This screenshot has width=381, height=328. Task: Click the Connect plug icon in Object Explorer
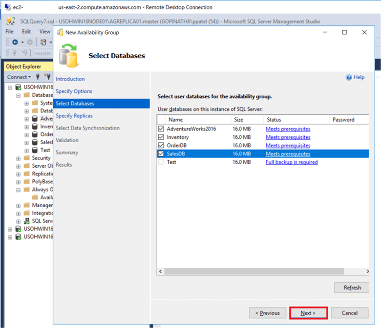(x=39, y=77)
